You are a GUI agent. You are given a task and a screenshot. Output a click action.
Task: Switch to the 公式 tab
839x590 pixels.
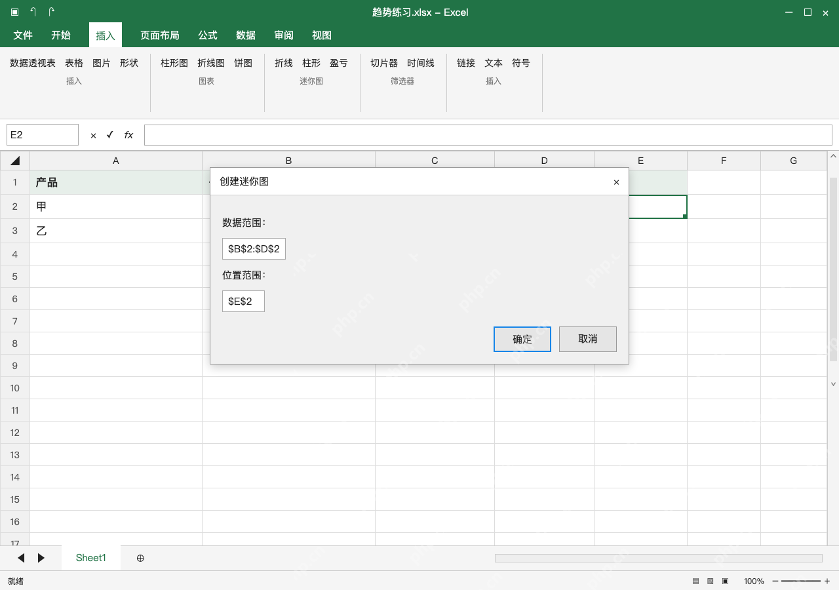(x=208, y=35)
